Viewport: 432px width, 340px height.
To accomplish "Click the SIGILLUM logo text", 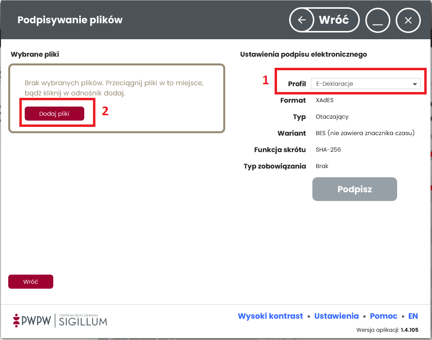I will 83,320.
